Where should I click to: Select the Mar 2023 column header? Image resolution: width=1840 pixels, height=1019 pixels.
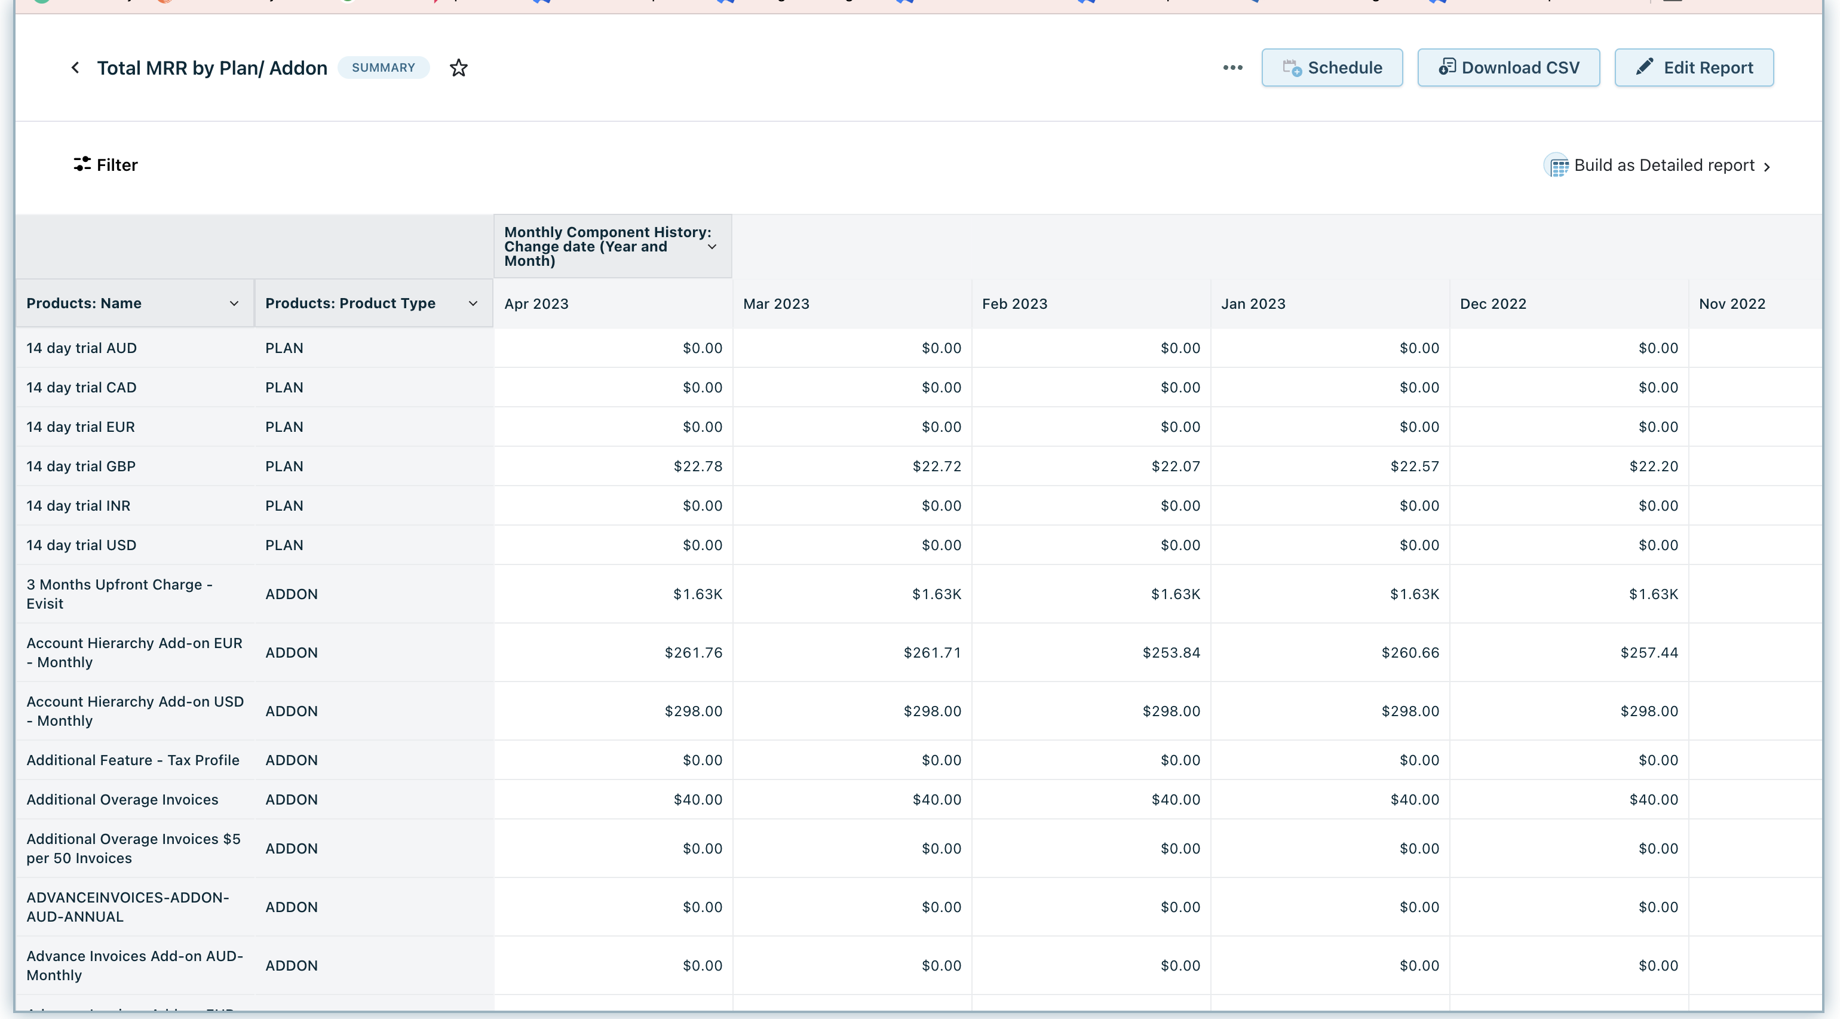[x=775, y=304]
